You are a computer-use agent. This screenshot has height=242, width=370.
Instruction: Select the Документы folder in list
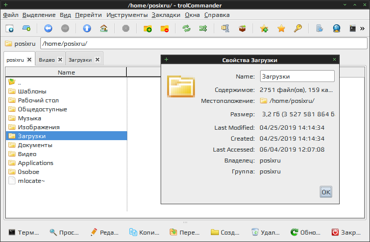(35, 145)
